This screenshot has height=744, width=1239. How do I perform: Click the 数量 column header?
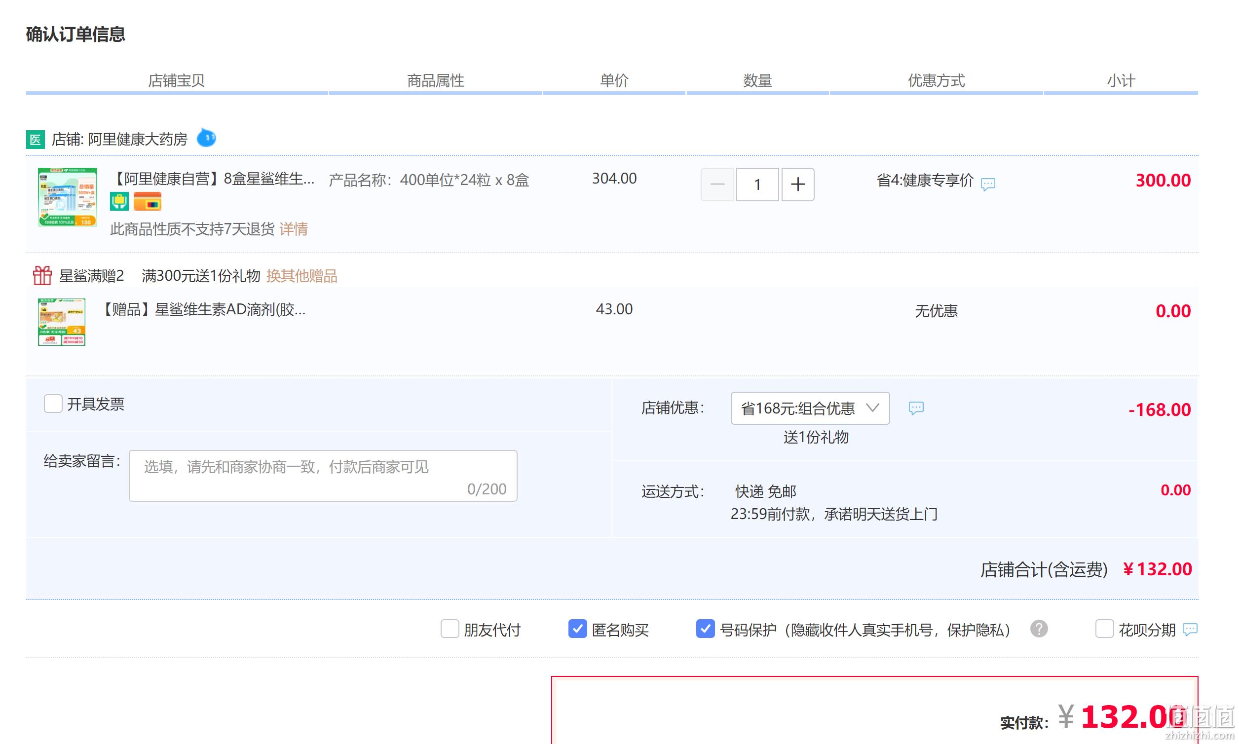click(757, 80)
